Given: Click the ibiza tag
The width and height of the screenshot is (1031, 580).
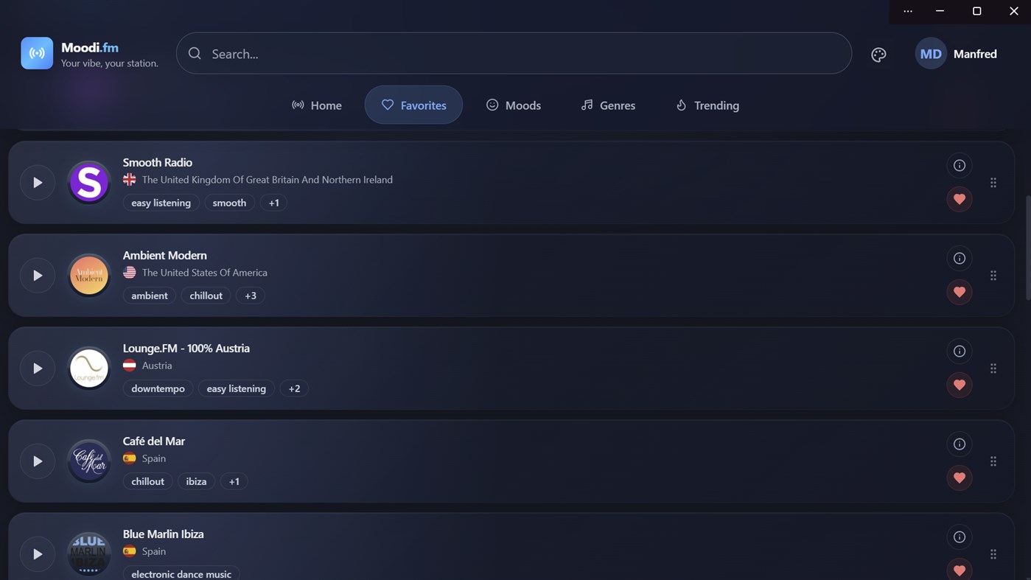Looking at the screenshot, I should click(196, 481).
